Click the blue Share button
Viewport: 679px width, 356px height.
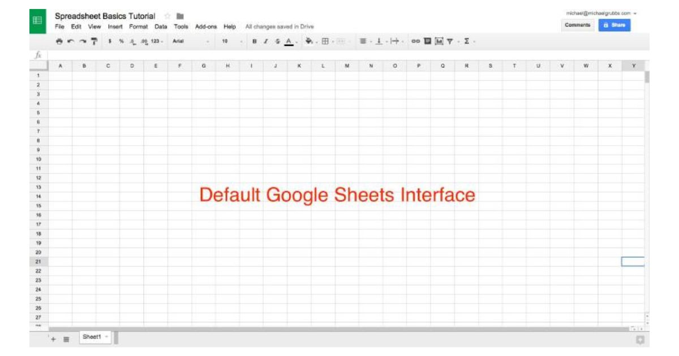(x=614, y=25)
